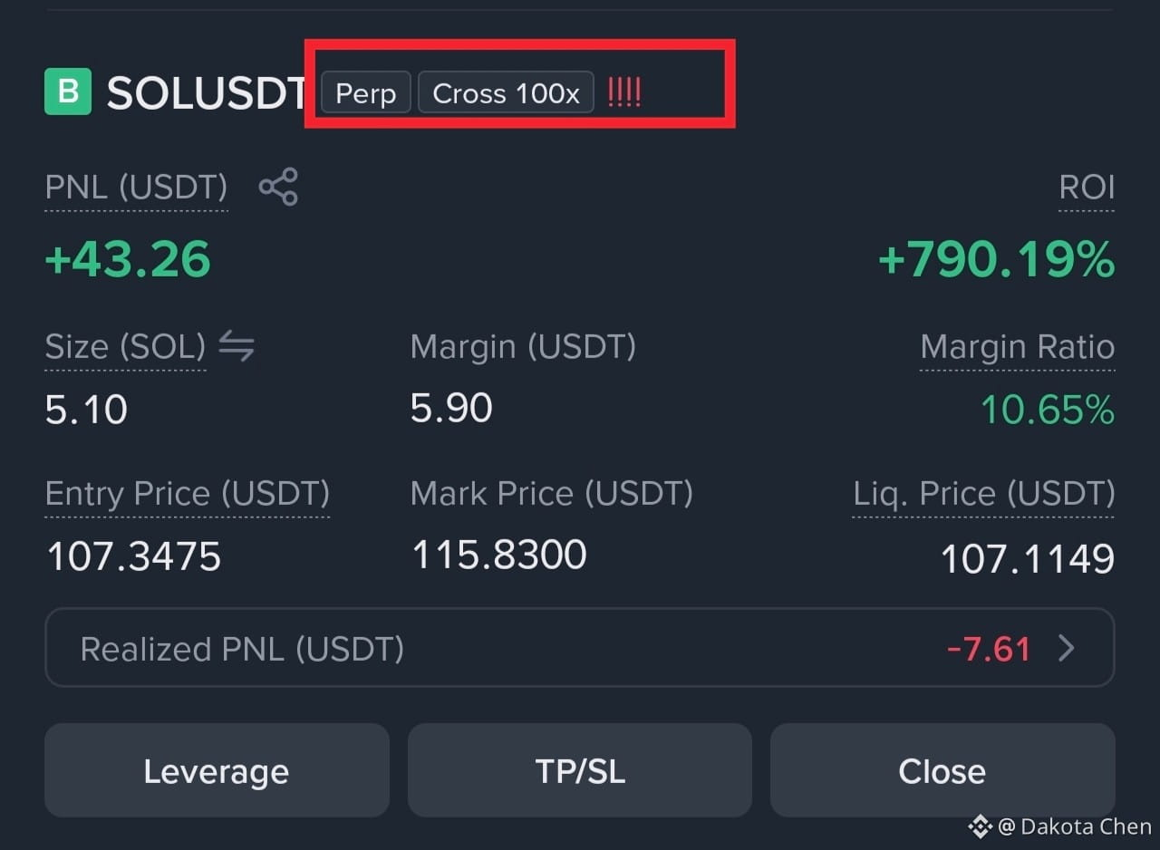
Task: Tap the Size (SOL) label
Action: pos(126,347)
